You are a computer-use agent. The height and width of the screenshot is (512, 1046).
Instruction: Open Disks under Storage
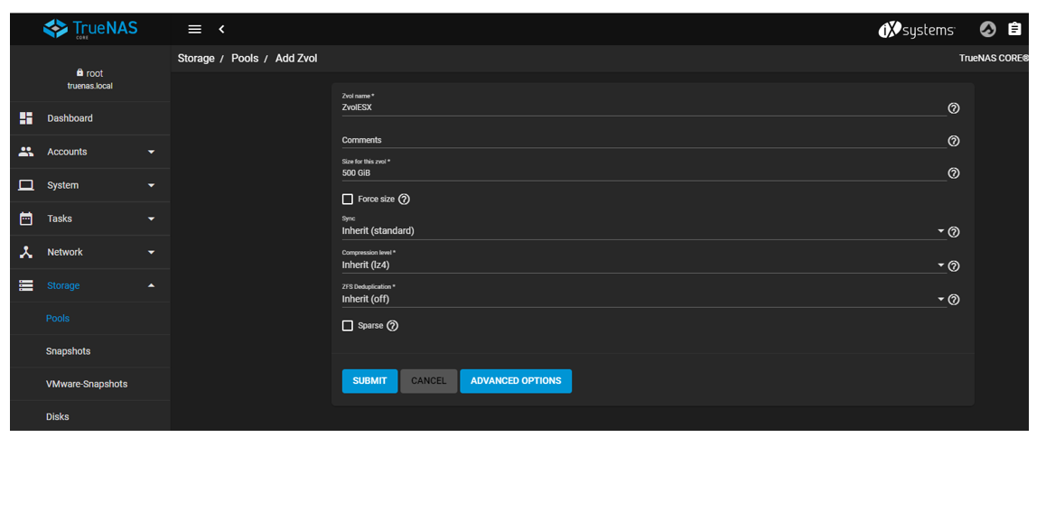90,416
